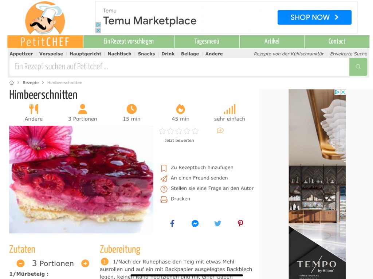Click the green search magnifier button
Viewport: 373px width, 279px height.
[358, 67]
